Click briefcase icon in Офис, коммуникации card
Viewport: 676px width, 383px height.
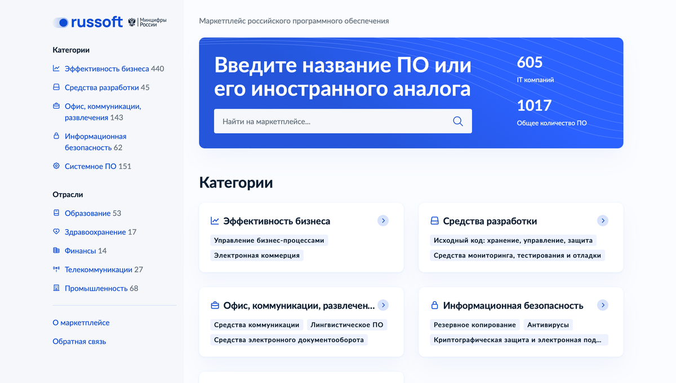click(x=215, y=305)
